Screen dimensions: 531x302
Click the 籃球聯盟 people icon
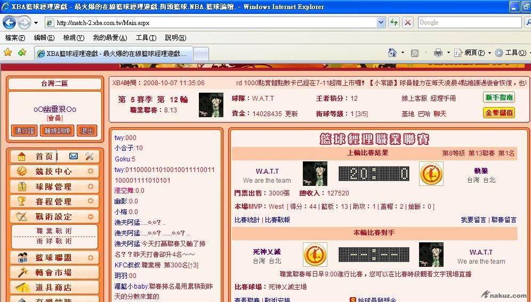pos(22,258)
